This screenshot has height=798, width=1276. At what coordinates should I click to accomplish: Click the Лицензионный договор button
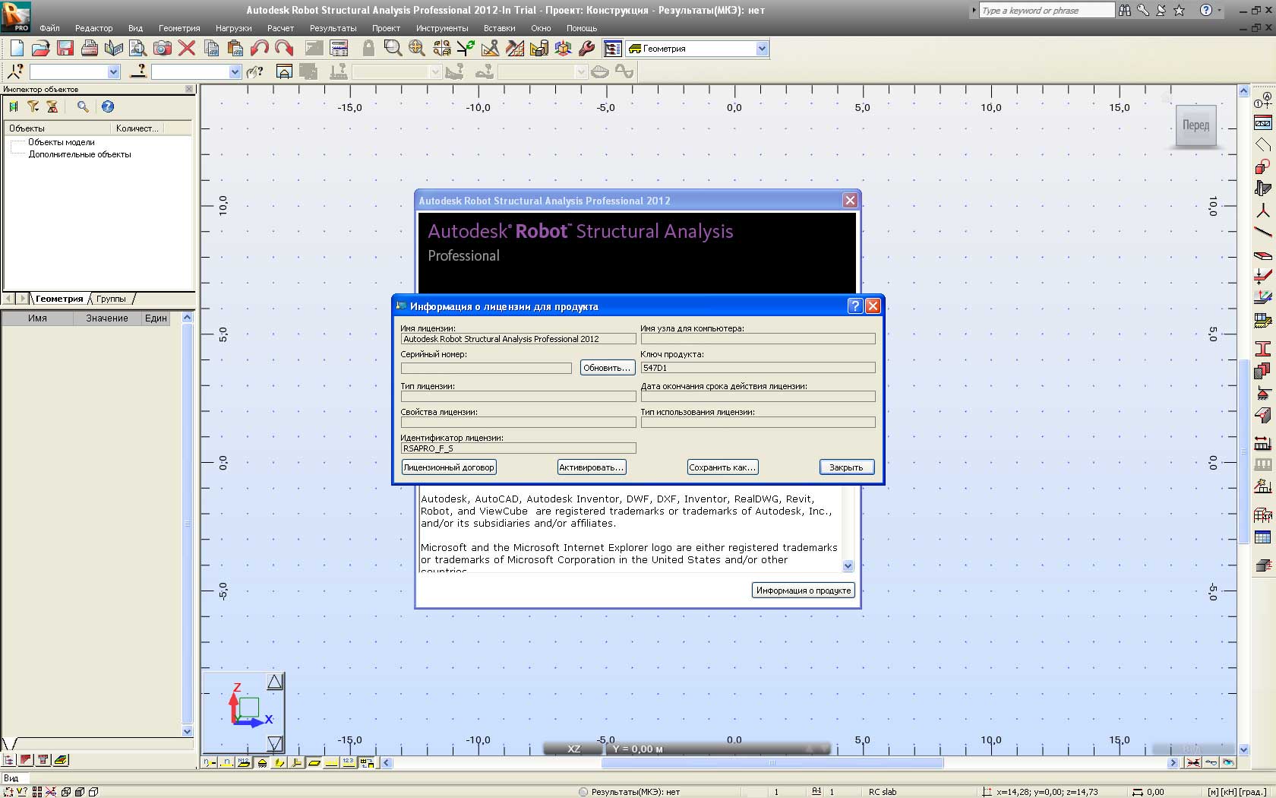pyautogui.click(x=449, y=467)
